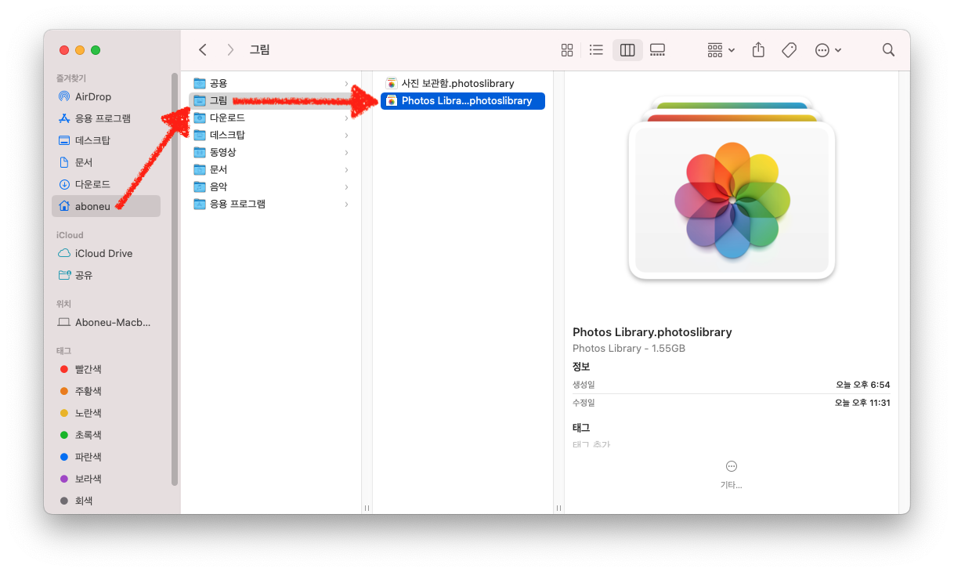The image size is (954, 572).
Task: Expand the chevron beside 음악
Action: 346,186
